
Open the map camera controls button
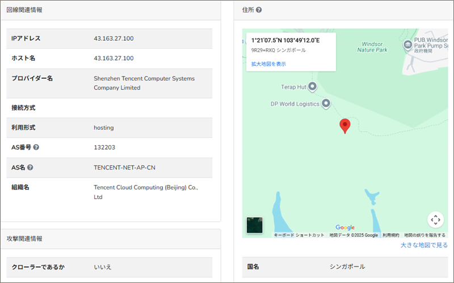(435, 219)
